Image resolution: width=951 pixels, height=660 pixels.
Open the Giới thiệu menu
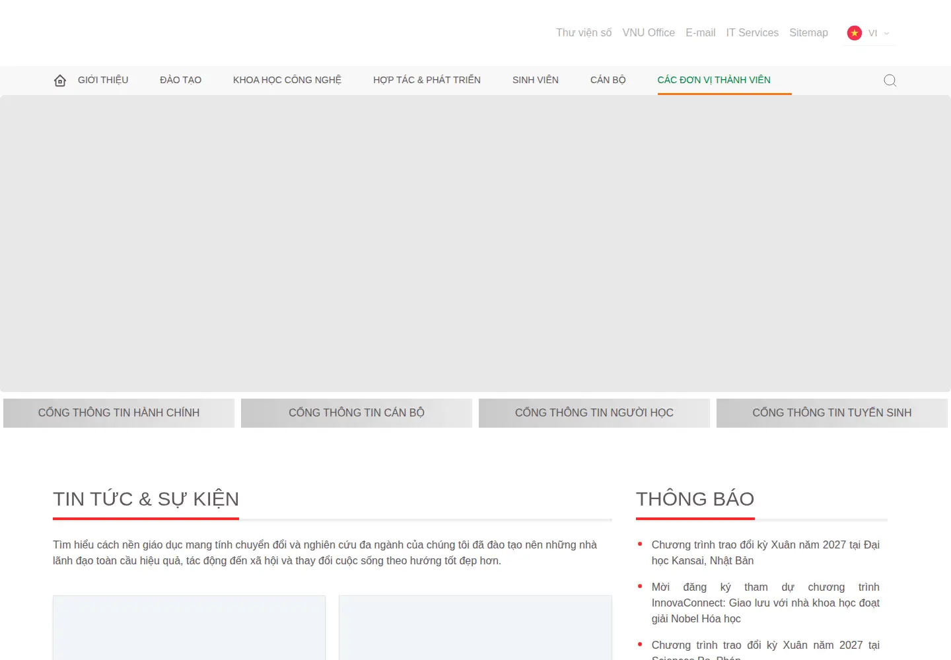(103, 80)
